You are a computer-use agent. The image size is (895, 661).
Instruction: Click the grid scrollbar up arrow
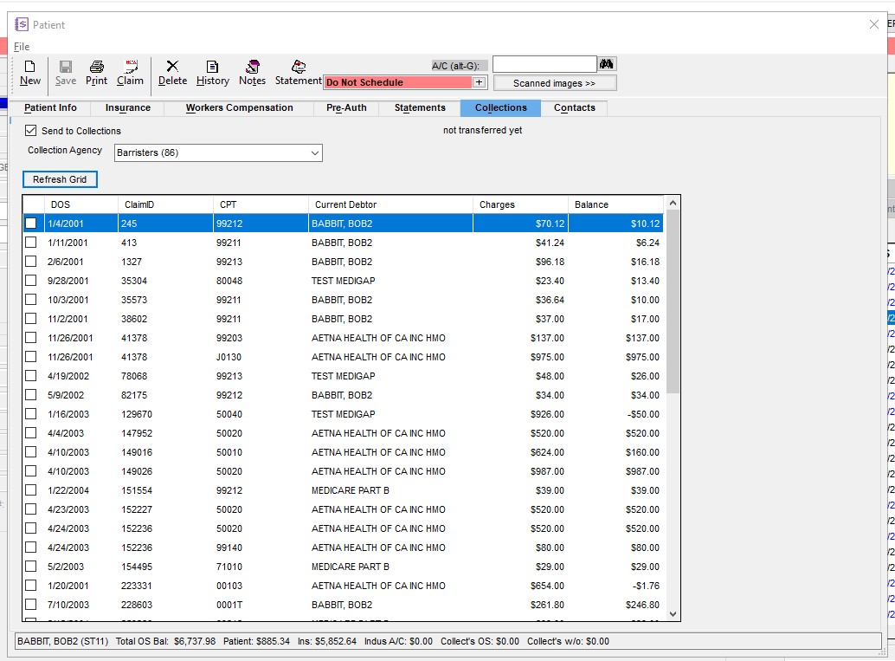click(x=673, y=203)
